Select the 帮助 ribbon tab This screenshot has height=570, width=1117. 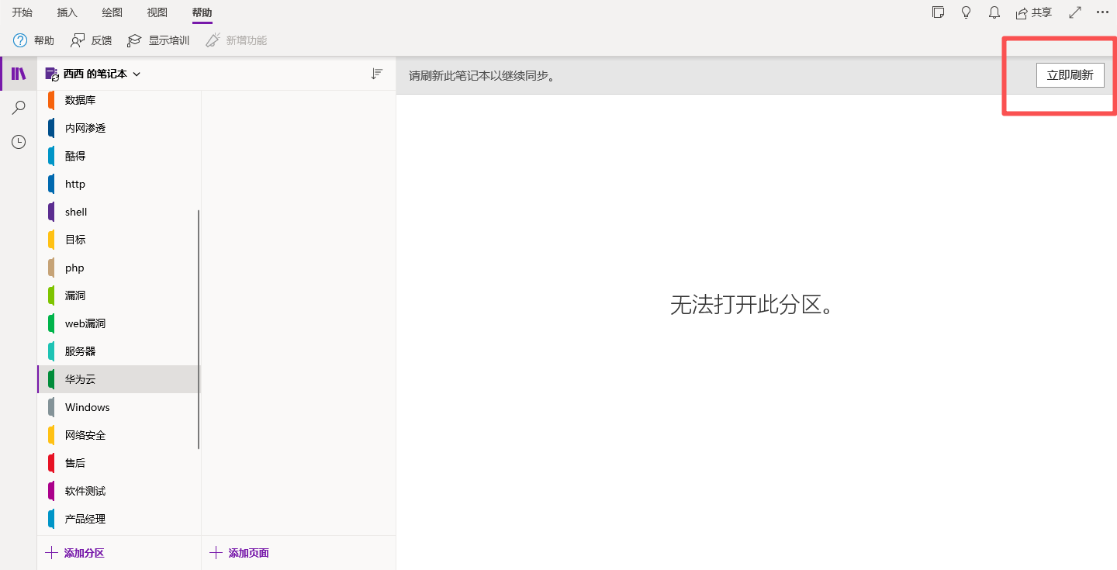[x=202, y=12]
